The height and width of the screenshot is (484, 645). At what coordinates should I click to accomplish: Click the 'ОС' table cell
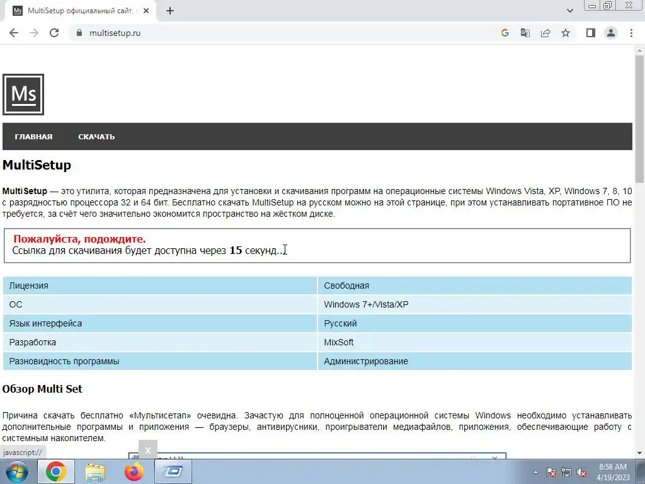(159, 304)
